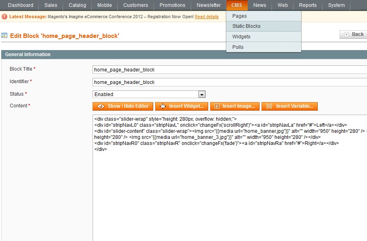
Task: Open the CMS menu
Action: coord(237,5)
